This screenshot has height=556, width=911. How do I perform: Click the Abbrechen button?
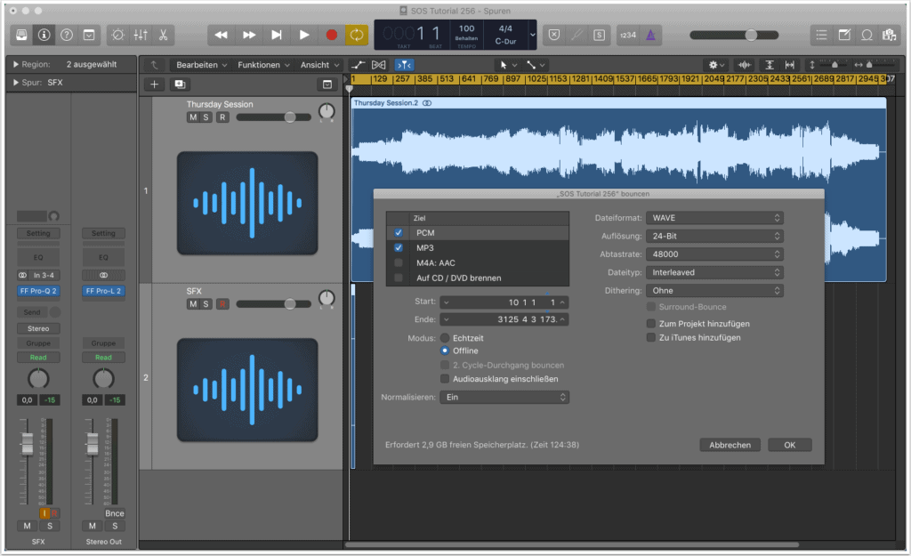[730, 445]
